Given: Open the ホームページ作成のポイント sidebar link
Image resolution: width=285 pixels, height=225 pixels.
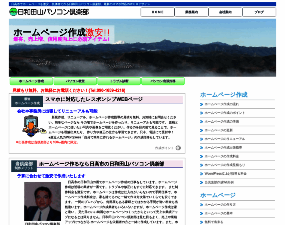Looking at the screenshot, I should coord(224,113).
